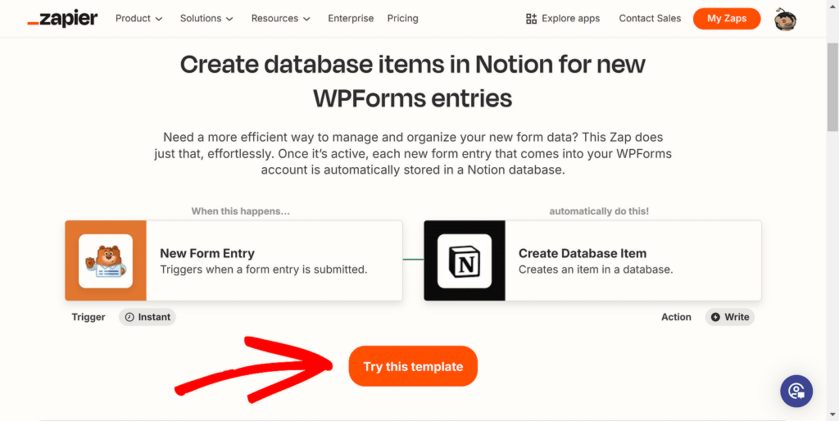This screenshot has height=421, width=839.
Task: Click the Explore apps link
Action: 570,18
